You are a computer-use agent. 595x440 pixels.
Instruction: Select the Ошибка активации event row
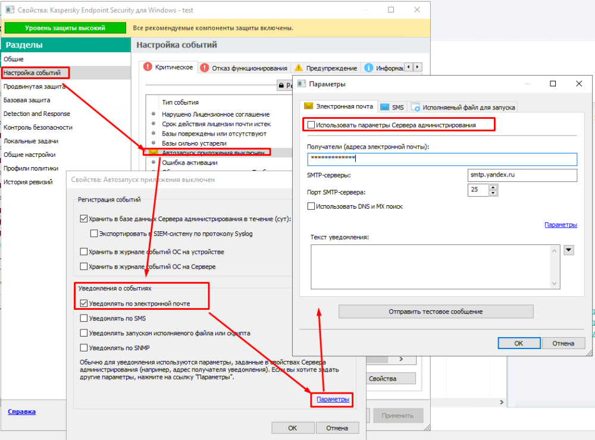point(219,163)
